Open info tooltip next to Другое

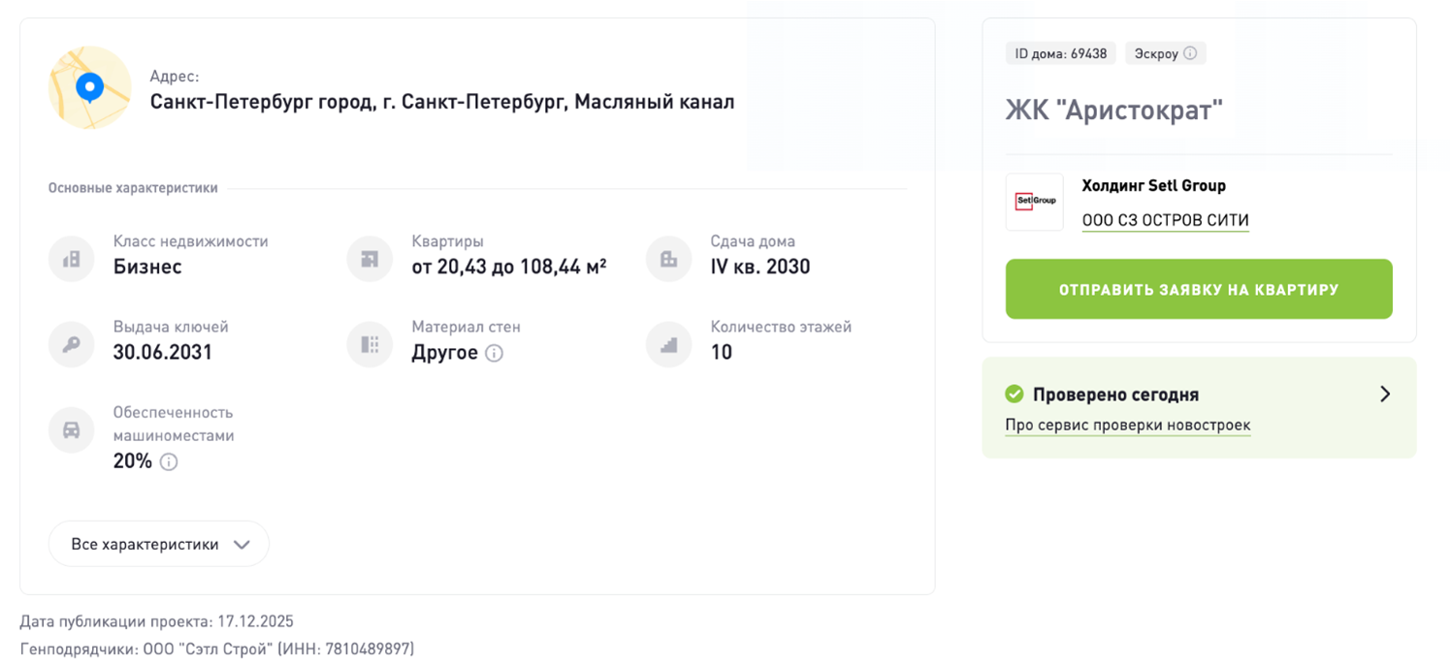pyautogui.click(x=494, y=353)
